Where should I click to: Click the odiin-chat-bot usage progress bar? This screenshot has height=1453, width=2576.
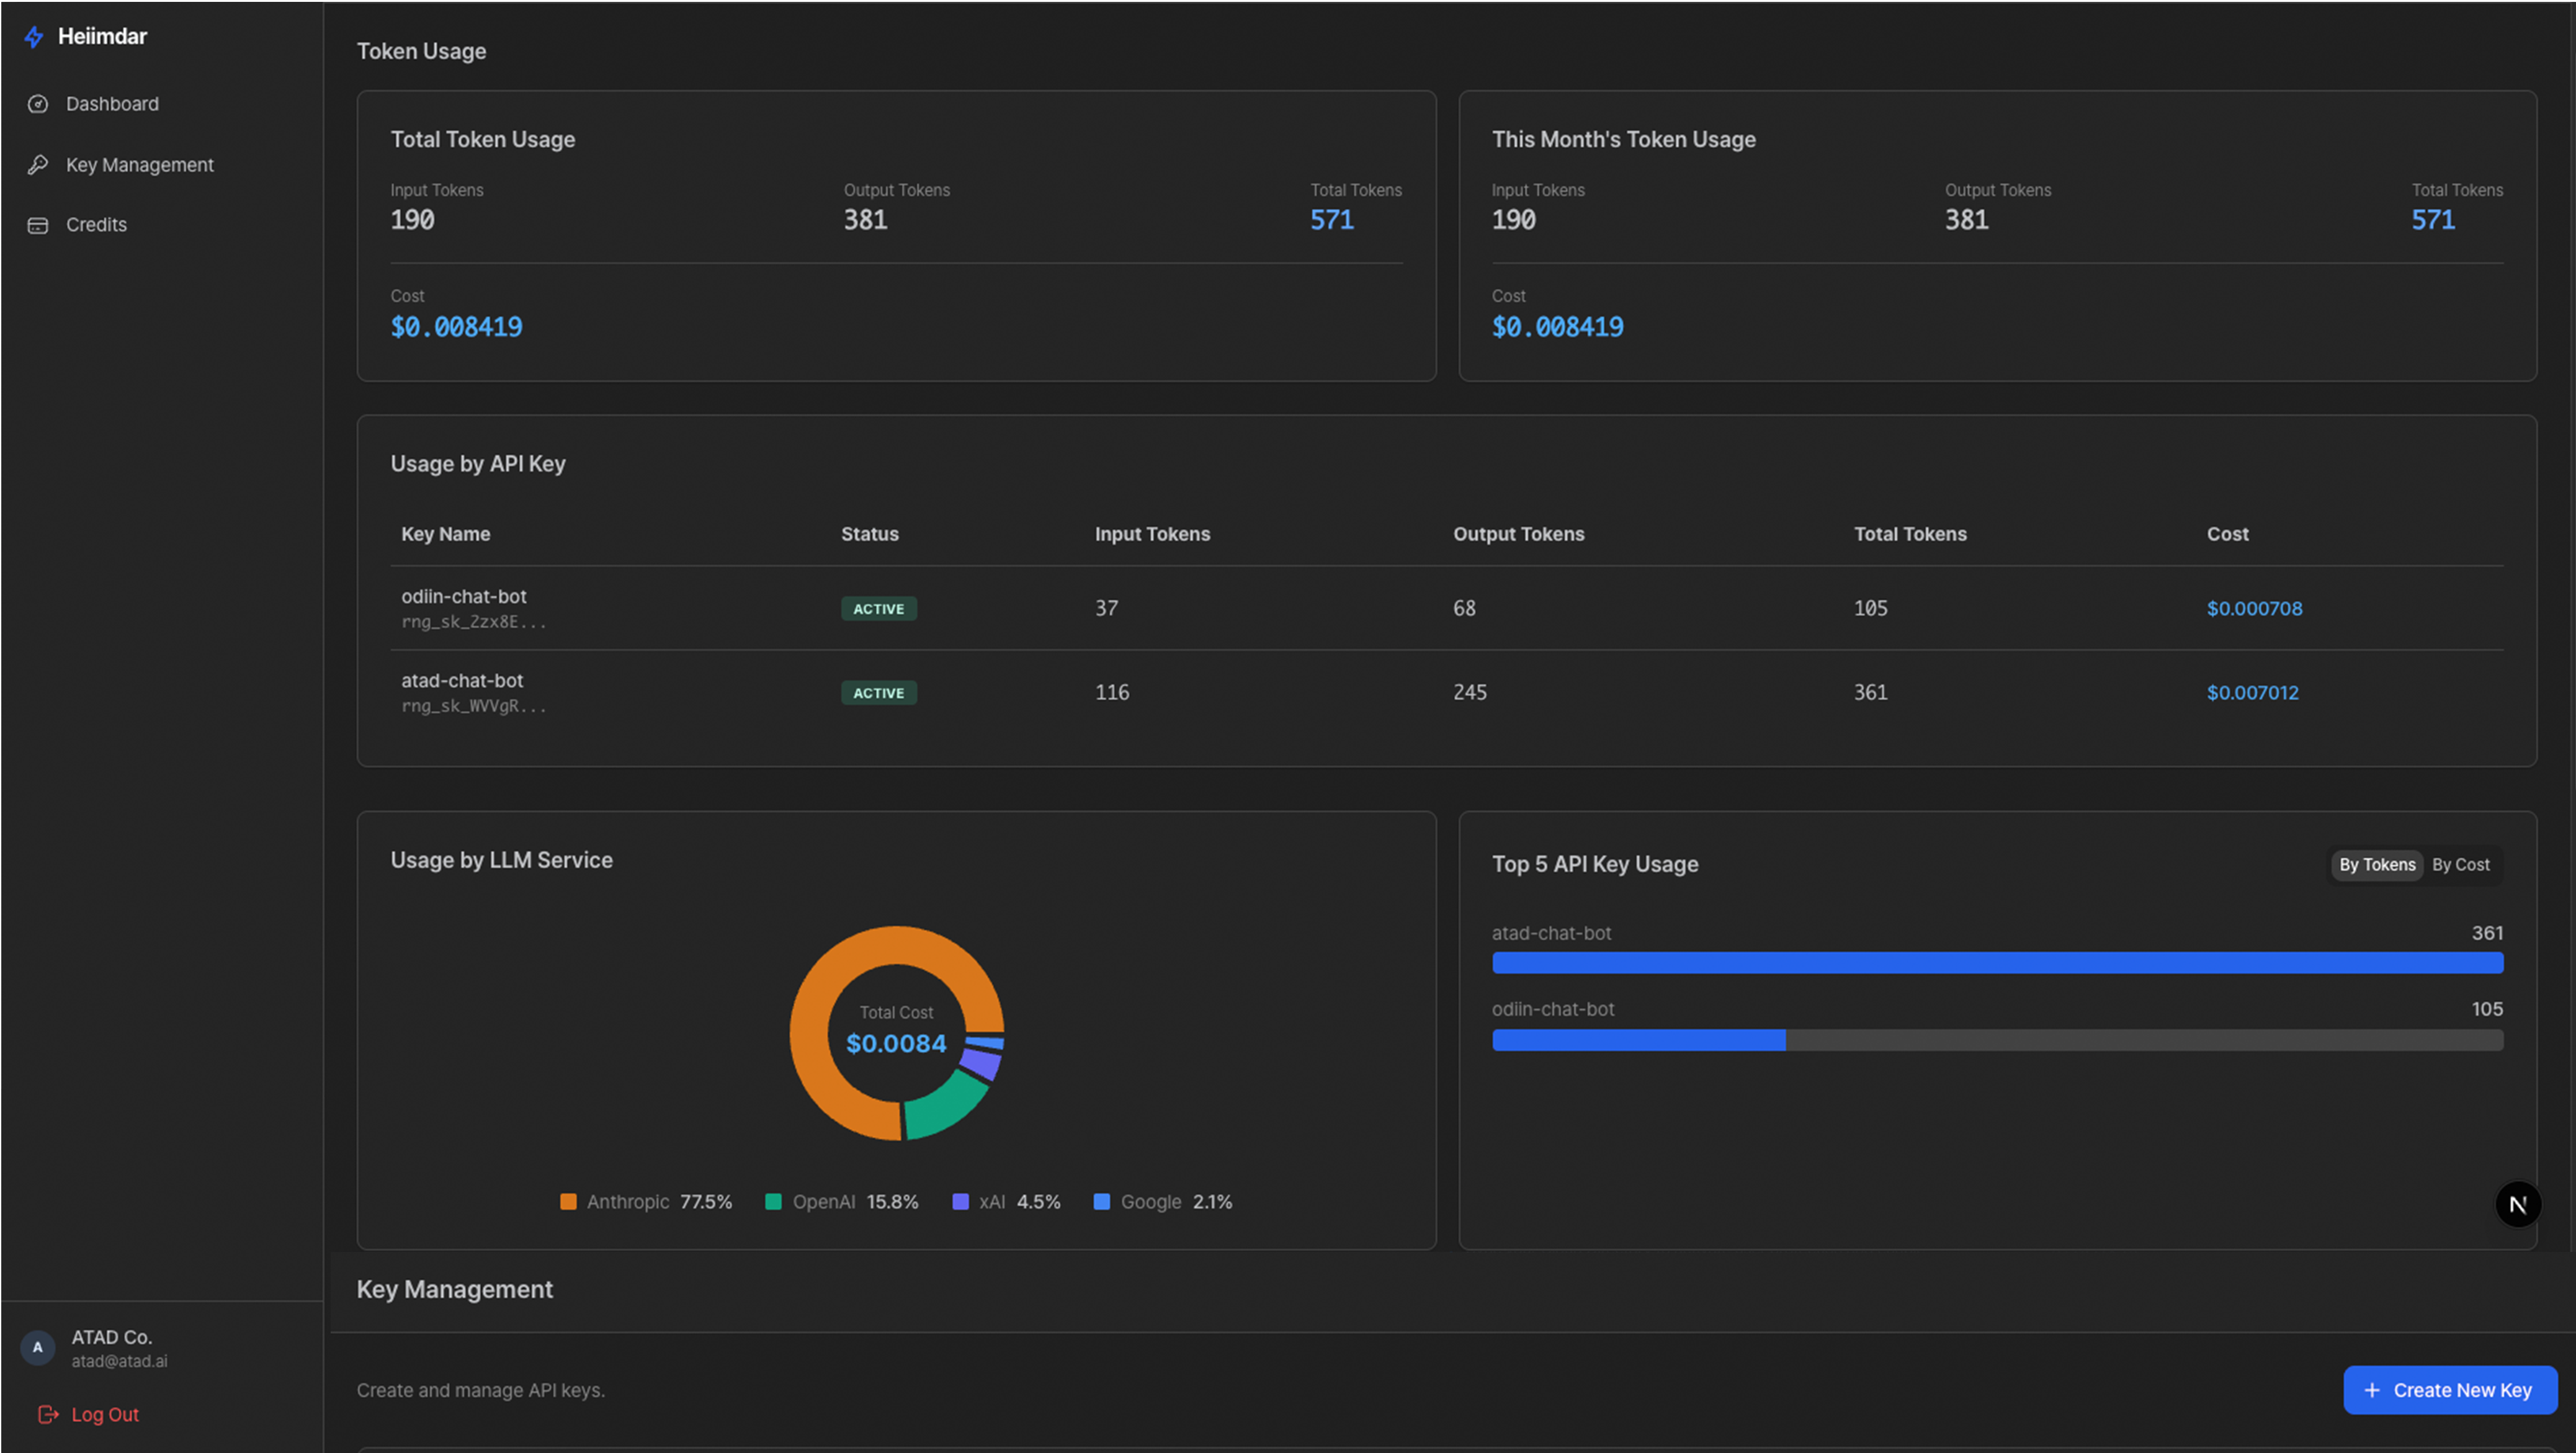1996,1040
